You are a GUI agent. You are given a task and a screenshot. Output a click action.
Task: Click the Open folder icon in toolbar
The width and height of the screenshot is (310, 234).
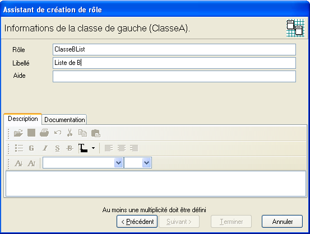[18, 133]
